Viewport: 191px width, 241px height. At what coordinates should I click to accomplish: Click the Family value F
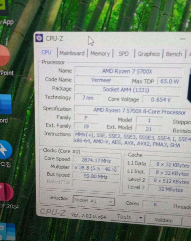pyautogui.click(x=86, y=118)
